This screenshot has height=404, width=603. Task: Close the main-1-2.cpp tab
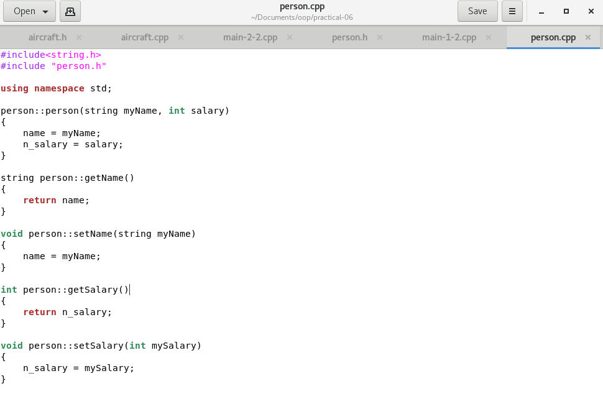point(489,37)
